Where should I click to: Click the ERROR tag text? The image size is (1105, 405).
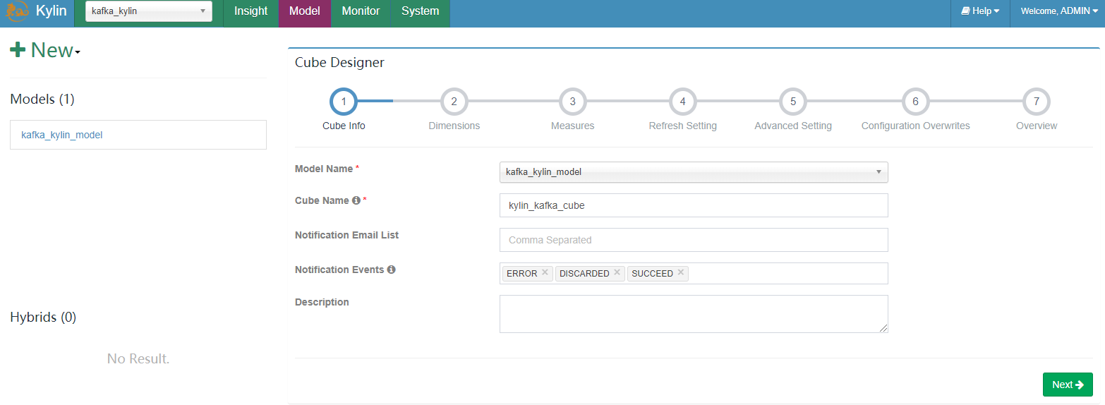[522, 273]
